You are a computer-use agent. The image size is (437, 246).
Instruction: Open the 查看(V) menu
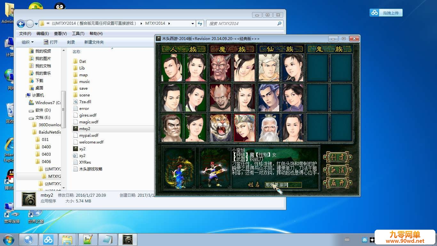[60, 33]
